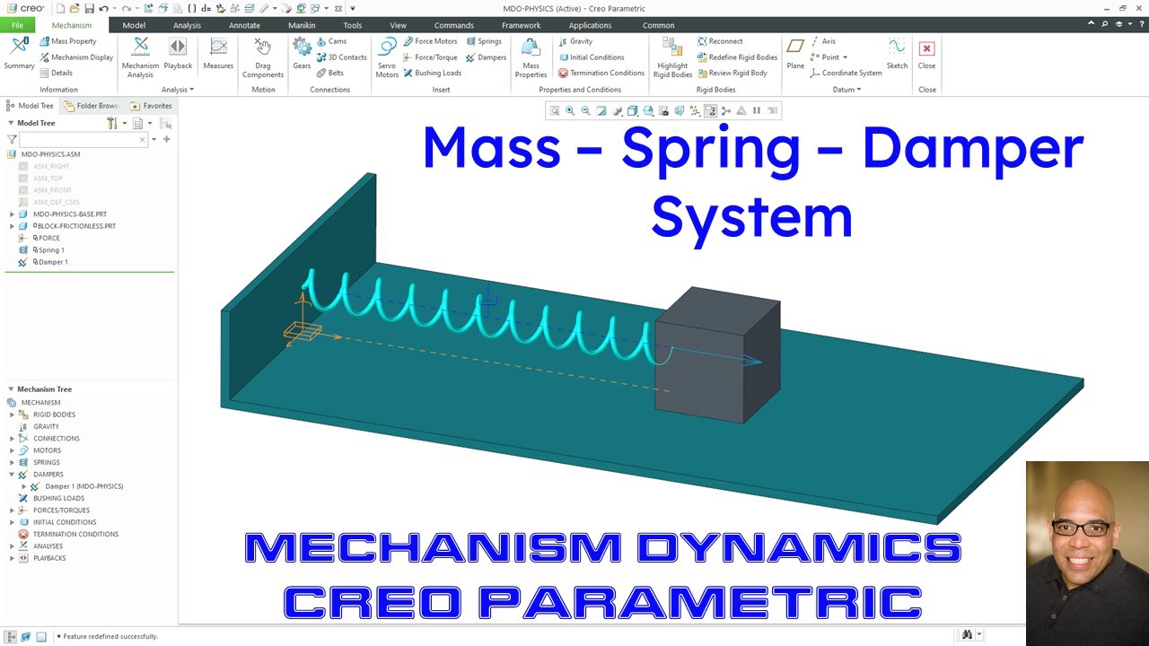The width and height of the screenshot is (1149, 646).
Task: Insert Servo Motors
Action: 387,56
